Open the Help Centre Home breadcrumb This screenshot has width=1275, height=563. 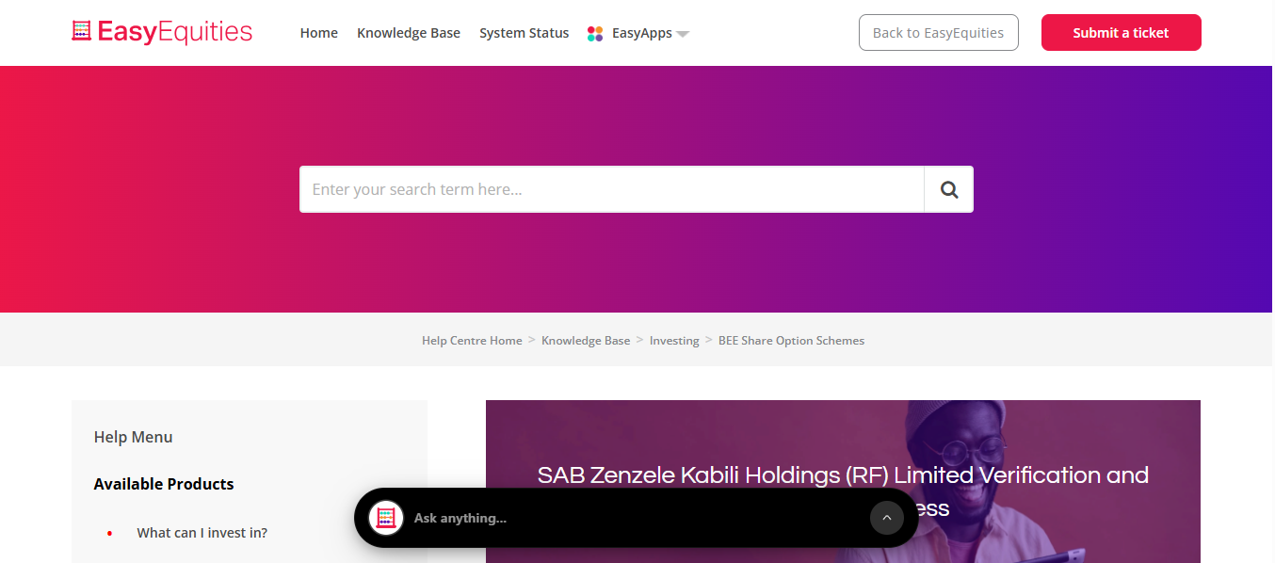(x=472, y=341)
